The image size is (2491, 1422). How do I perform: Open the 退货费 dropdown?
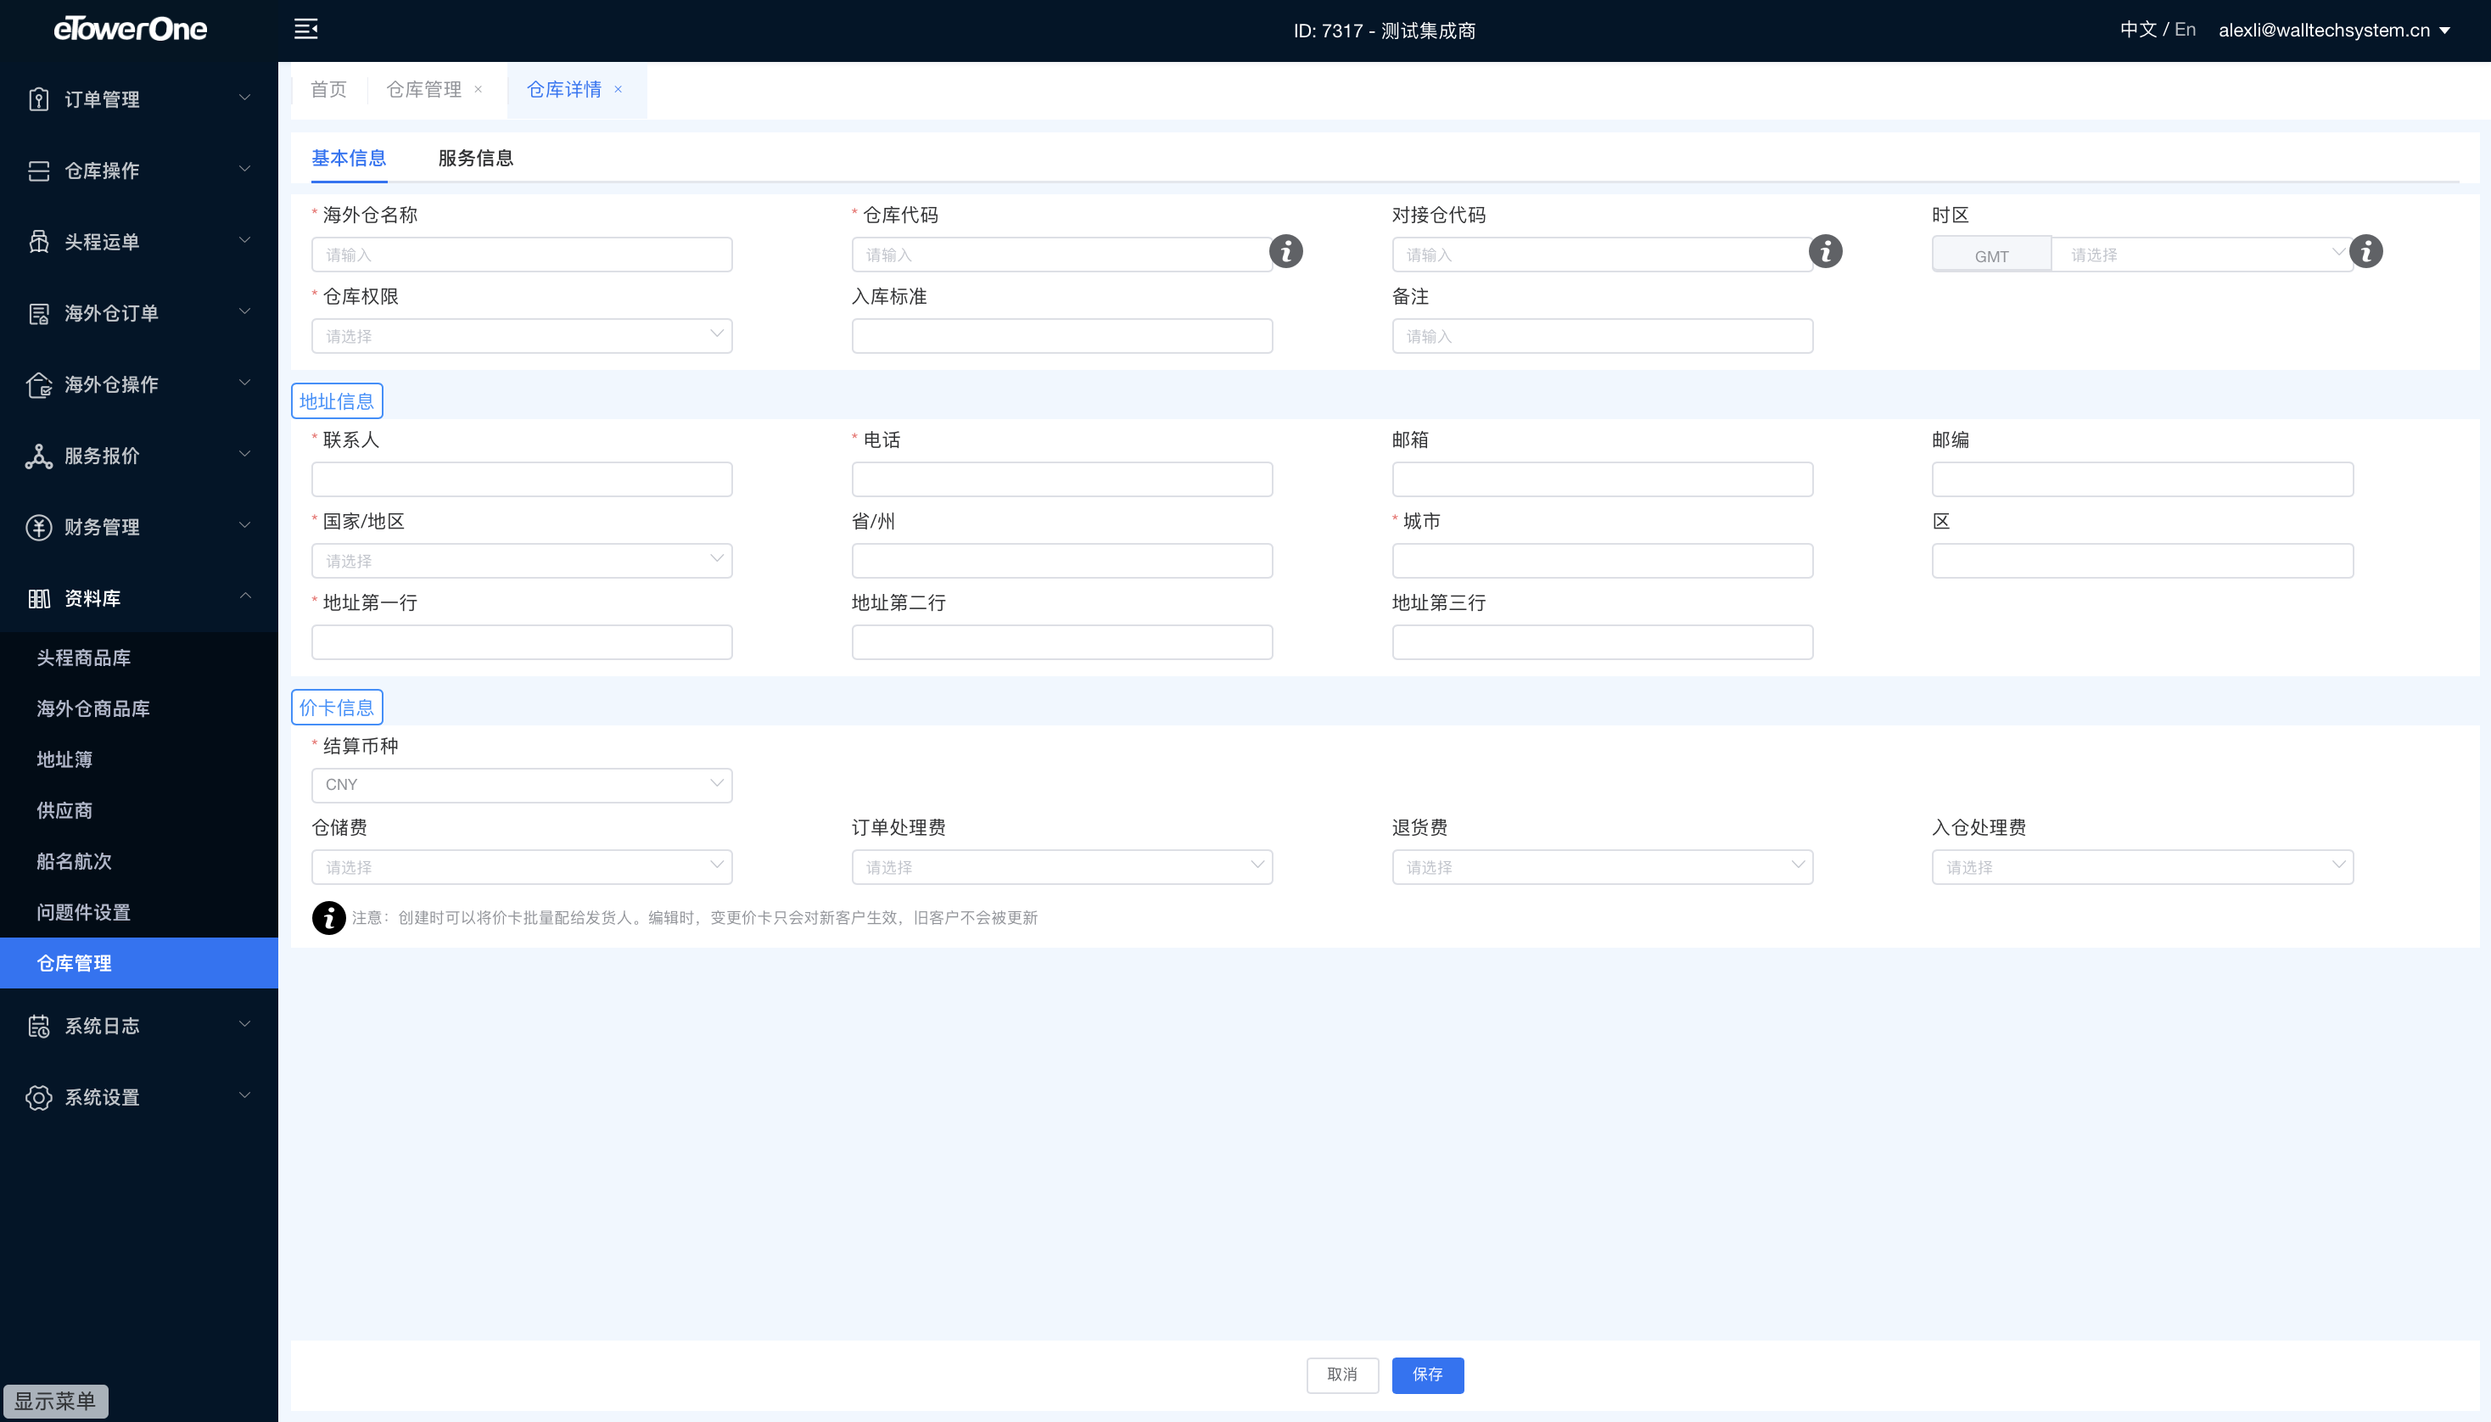pos(1603,867)
